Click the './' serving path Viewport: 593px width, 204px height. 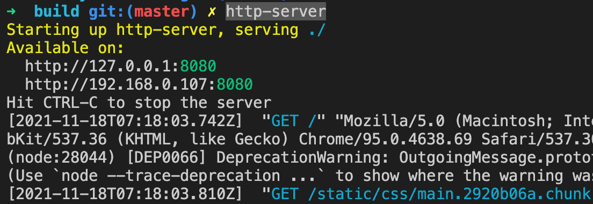tap(317, 30)
